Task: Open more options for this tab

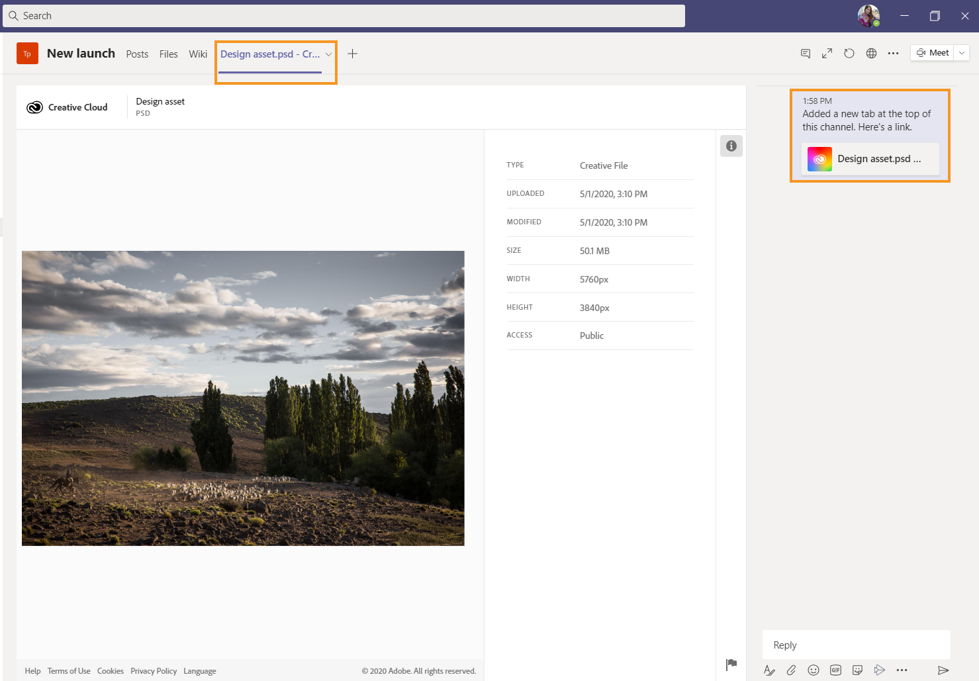Action: pos(893,53)
